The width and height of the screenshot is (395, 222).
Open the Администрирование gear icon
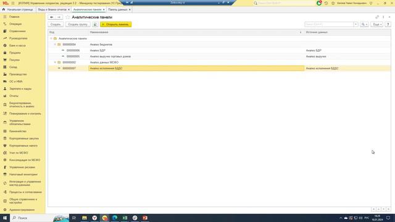[5, 210]
